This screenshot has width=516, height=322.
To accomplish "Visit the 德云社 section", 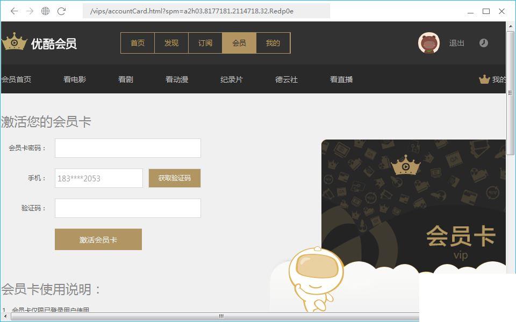I will coord(286,79).
